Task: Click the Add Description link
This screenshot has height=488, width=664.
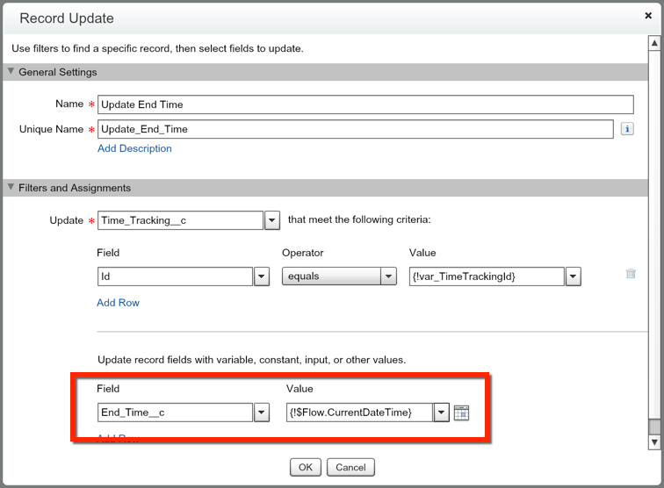Action: [134, 148]
